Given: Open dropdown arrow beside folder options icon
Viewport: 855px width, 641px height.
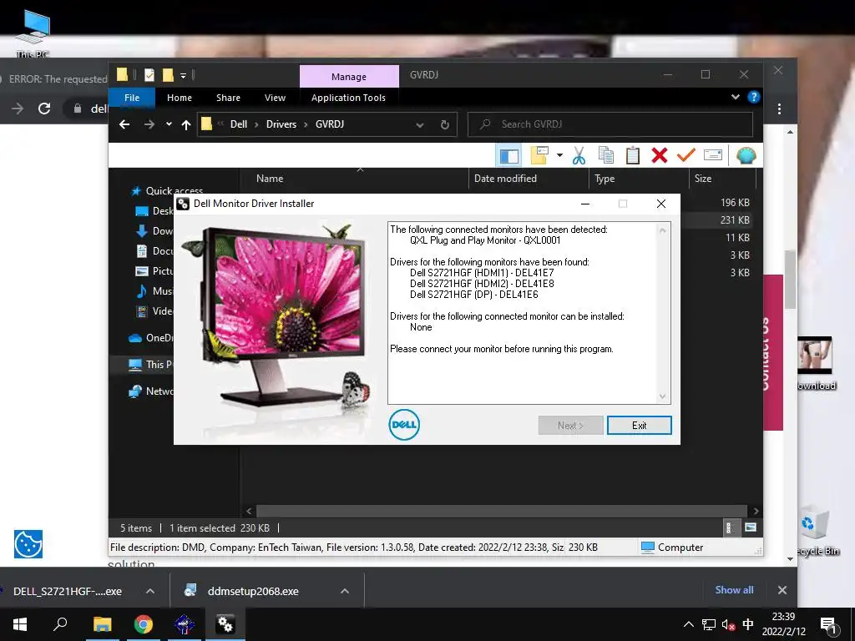Looking at the screenshot, I should pos(559,155).
